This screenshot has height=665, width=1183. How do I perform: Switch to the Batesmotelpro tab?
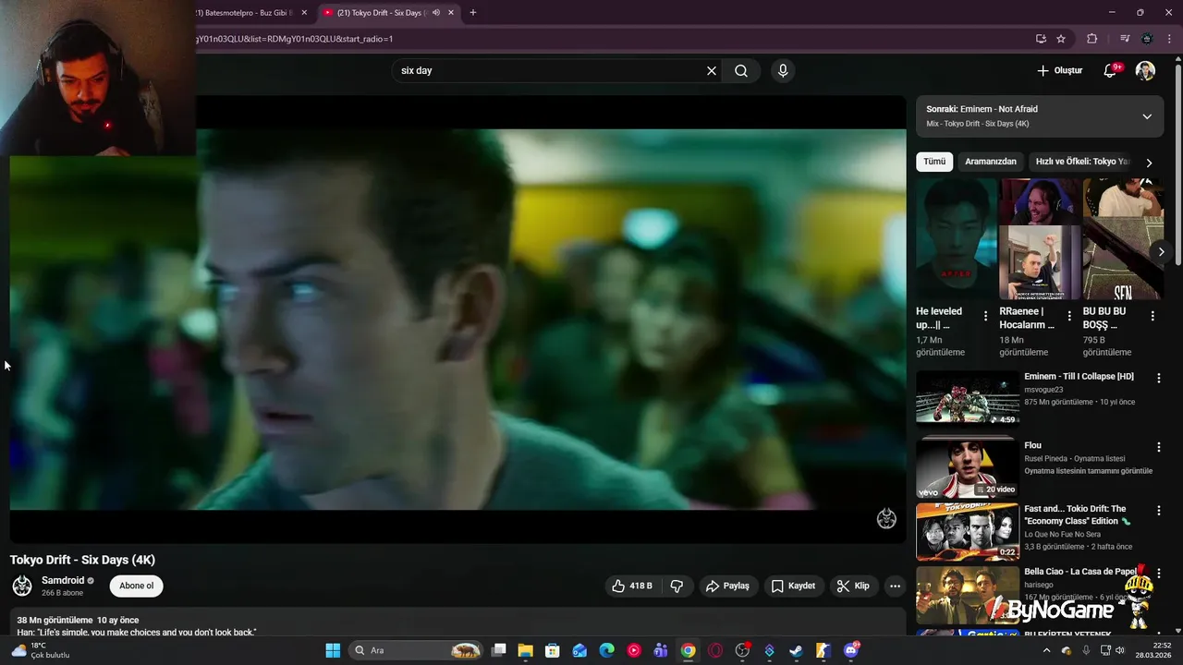pyautogui.click(x=245, y=13)
